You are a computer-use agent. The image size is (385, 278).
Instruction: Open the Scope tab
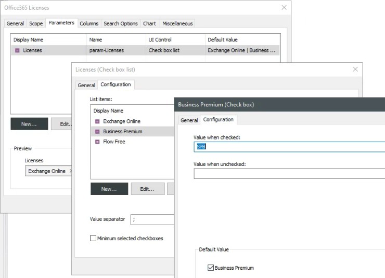tap(36, 23)
